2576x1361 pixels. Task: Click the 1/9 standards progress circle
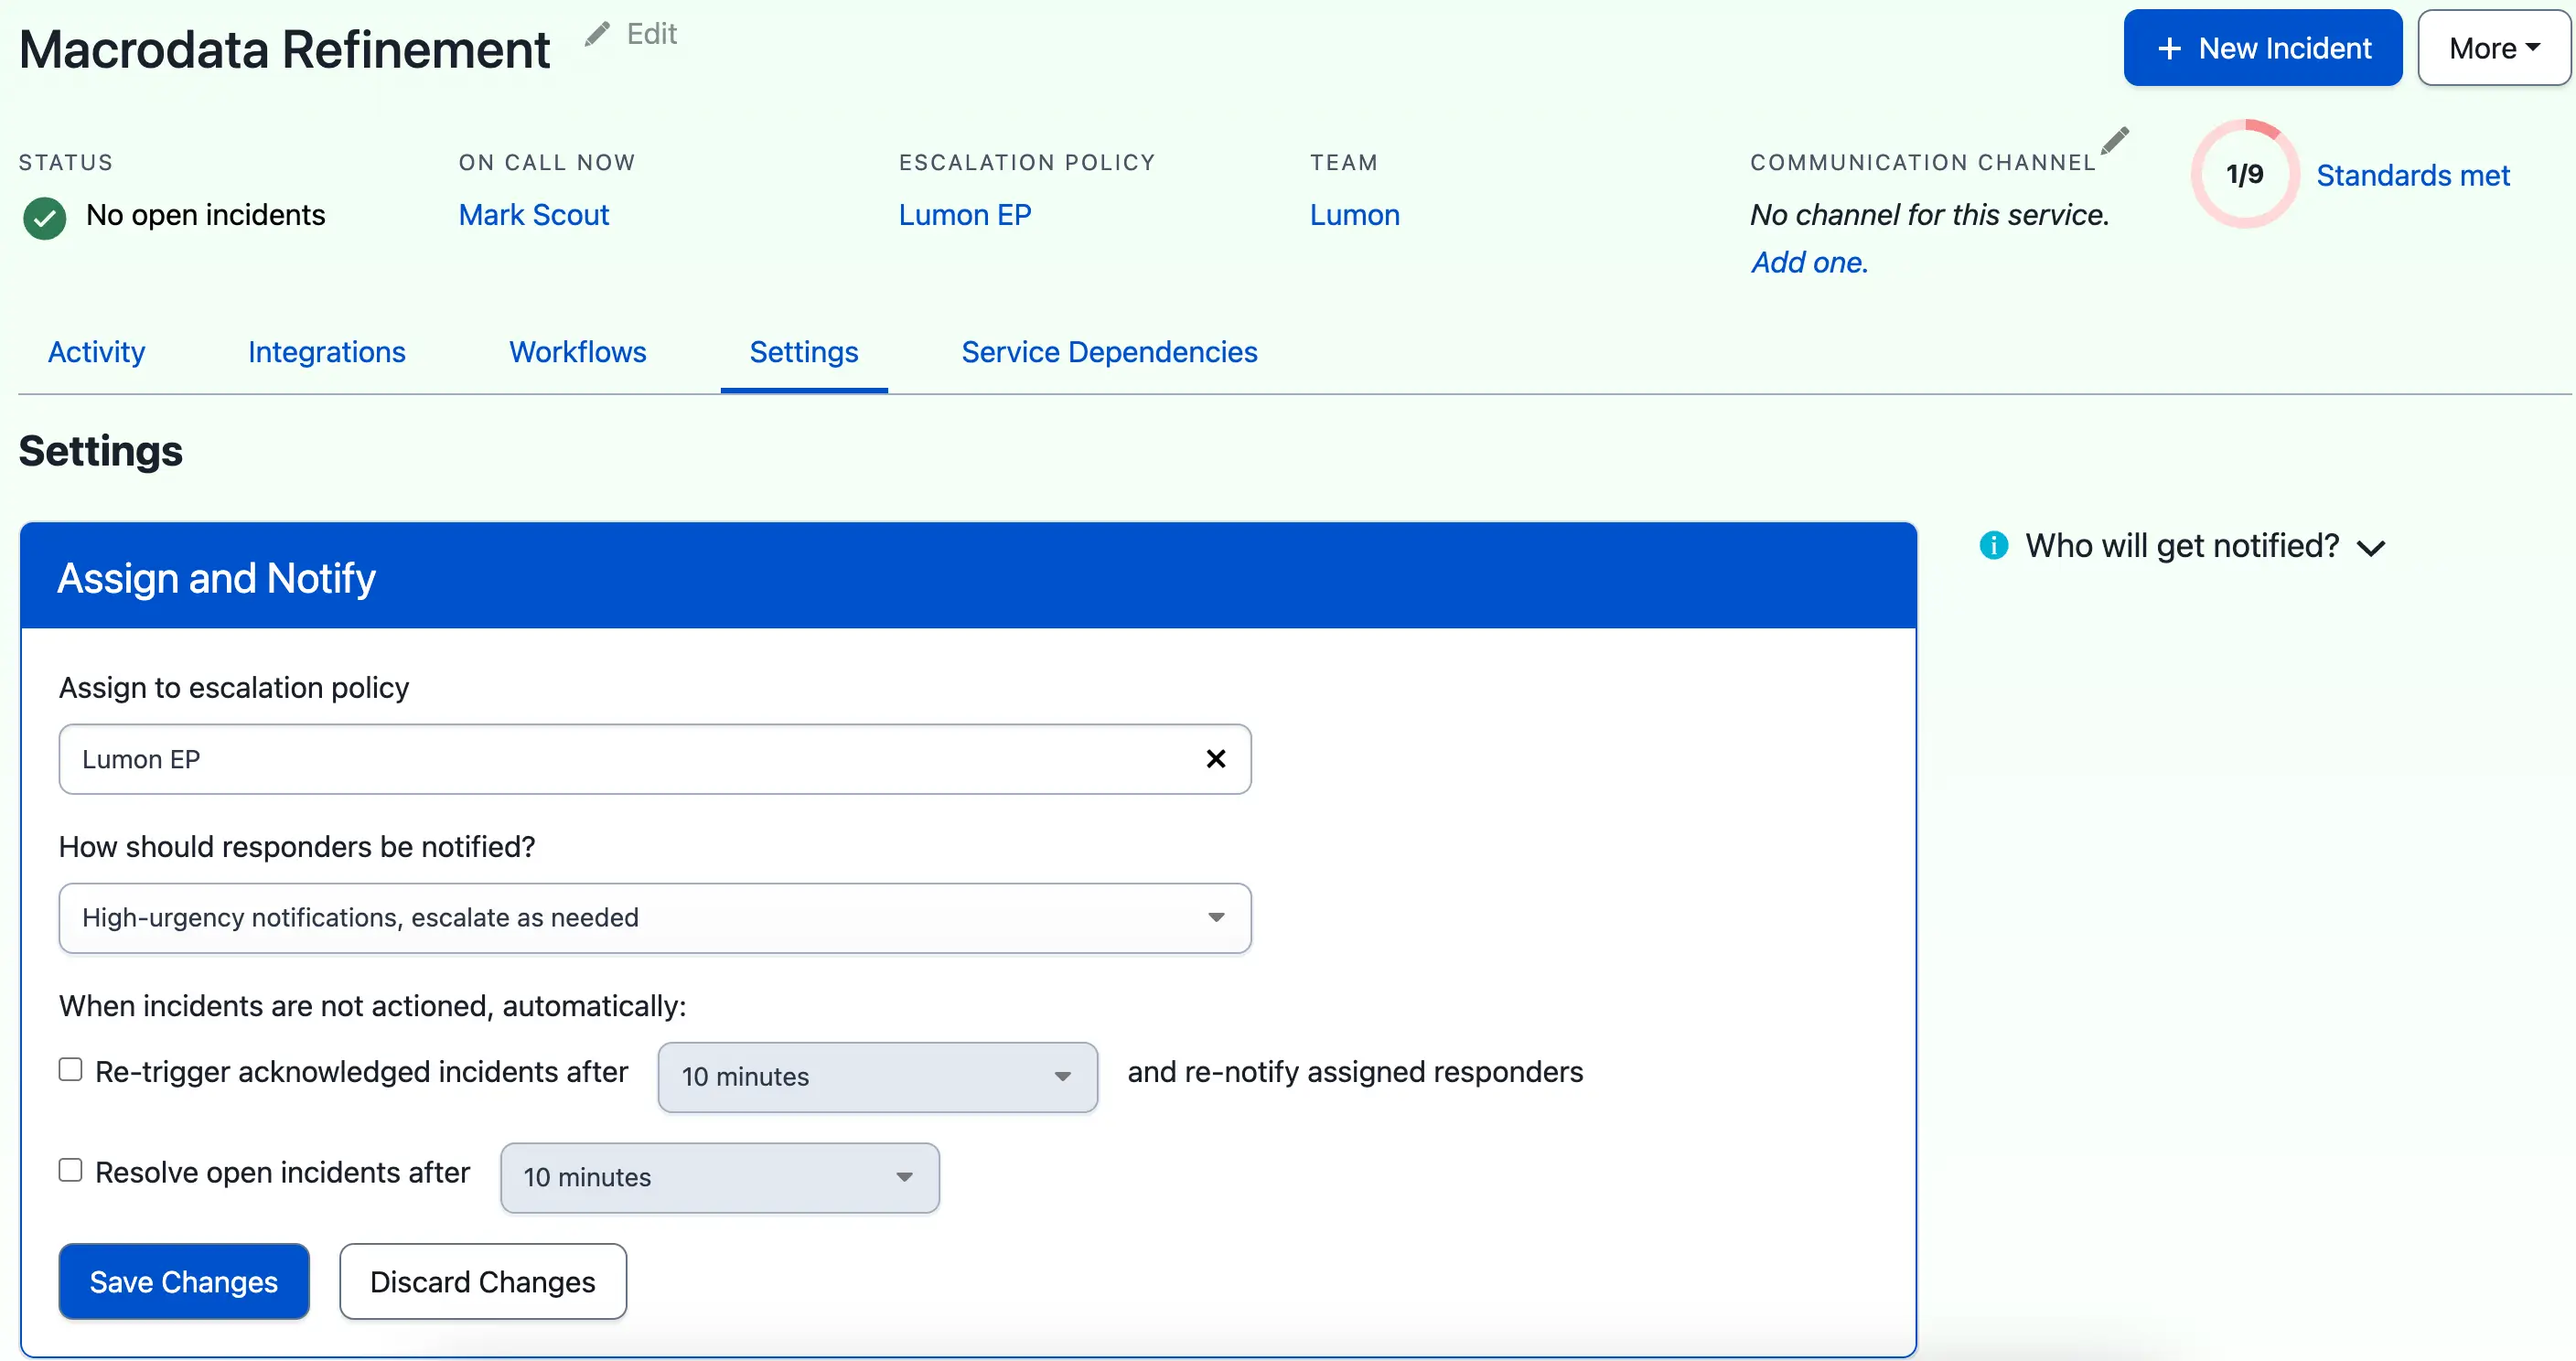point(2244,174)
